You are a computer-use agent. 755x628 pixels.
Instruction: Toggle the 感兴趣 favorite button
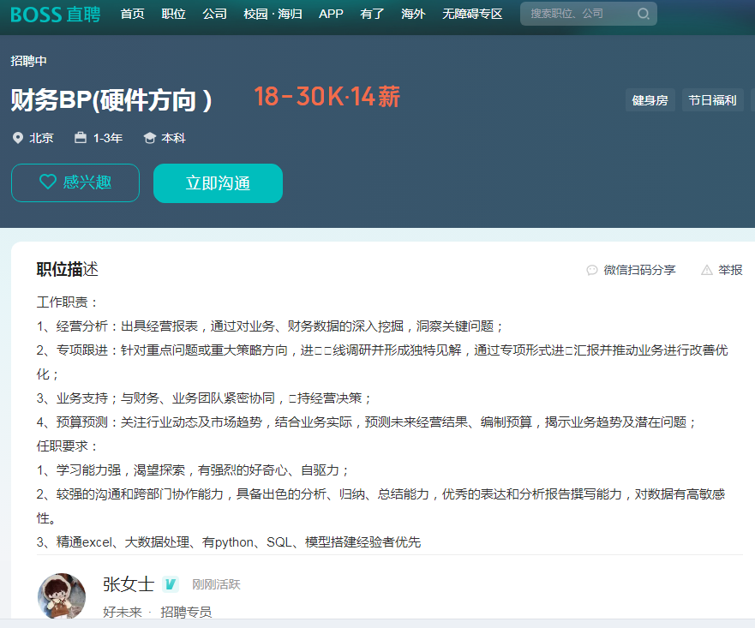75,182
